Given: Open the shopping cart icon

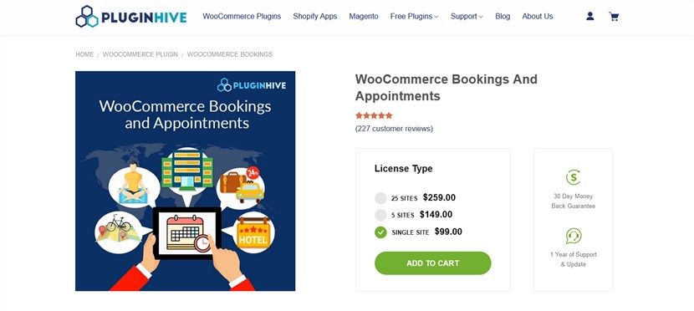Looking at the screenshot, I should 614,17.
